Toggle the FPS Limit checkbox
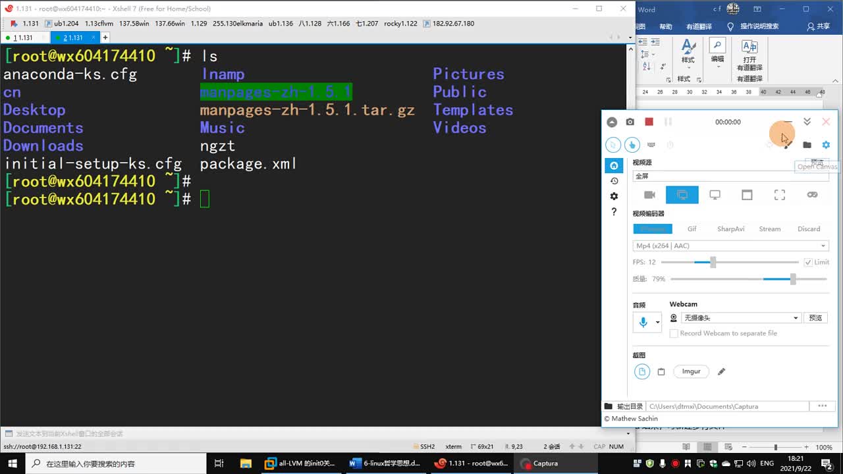Viewport: 843px width, 474px height. (808, 262)
